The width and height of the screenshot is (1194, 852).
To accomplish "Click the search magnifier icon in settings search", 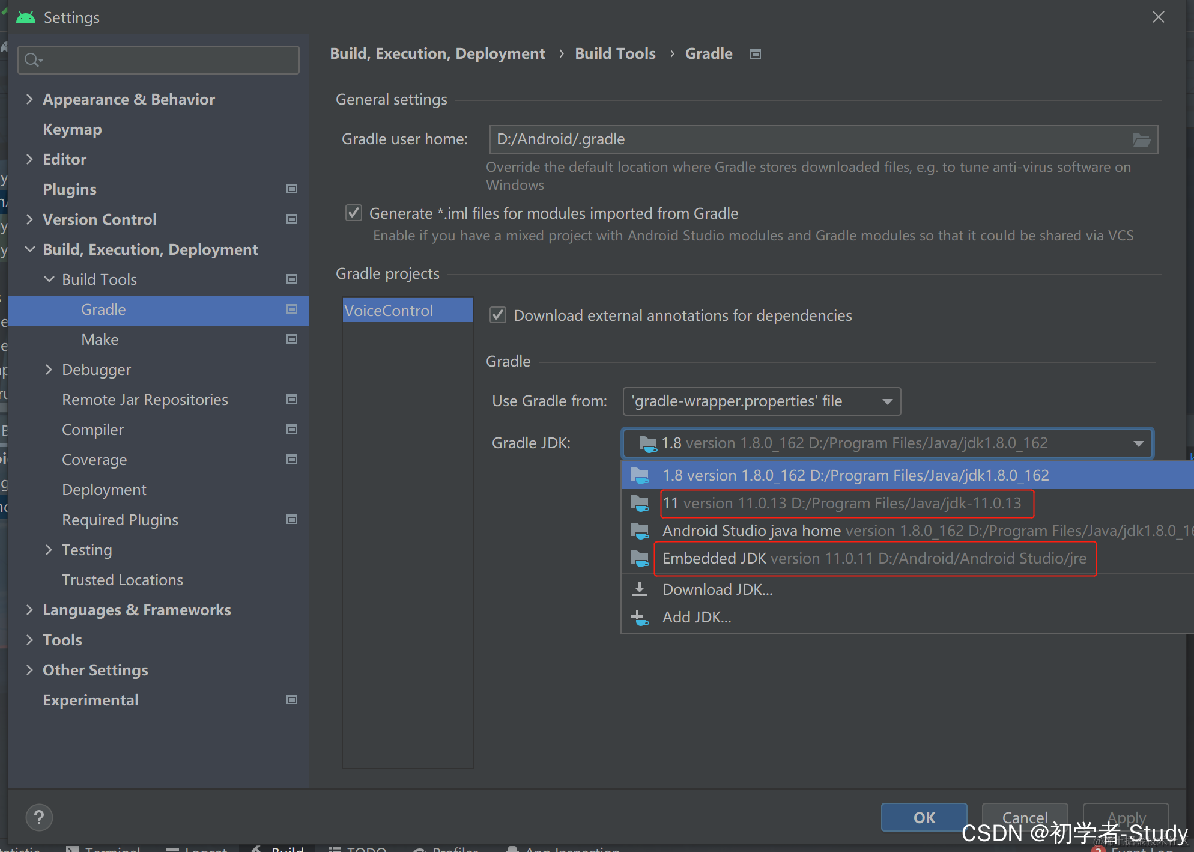I will pyautogui.click(x=32, y=60).
